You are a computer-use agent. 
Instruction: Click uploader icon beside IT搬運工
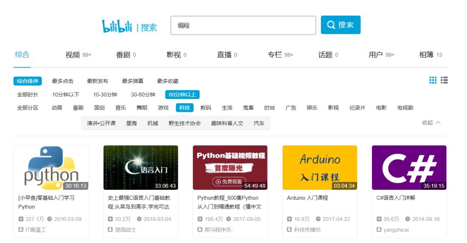point(21,230)
